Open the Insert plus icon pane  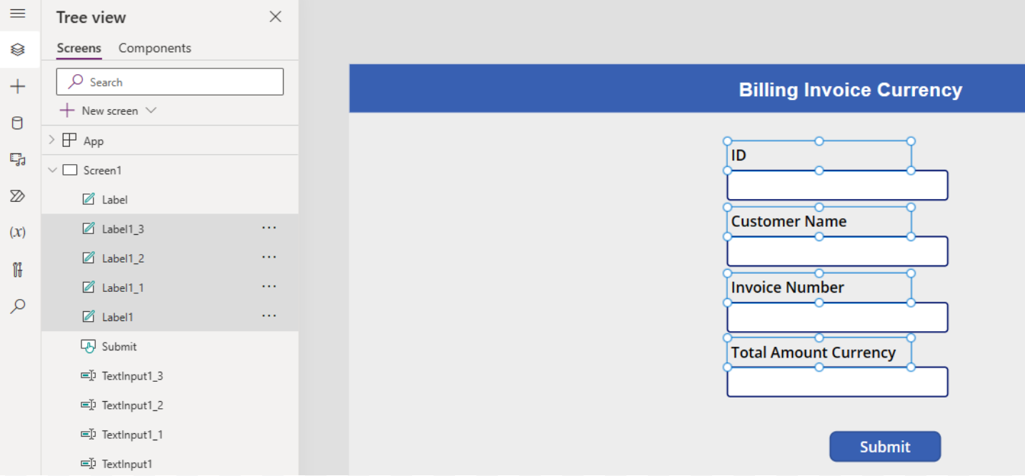click(x=18, y=86)
